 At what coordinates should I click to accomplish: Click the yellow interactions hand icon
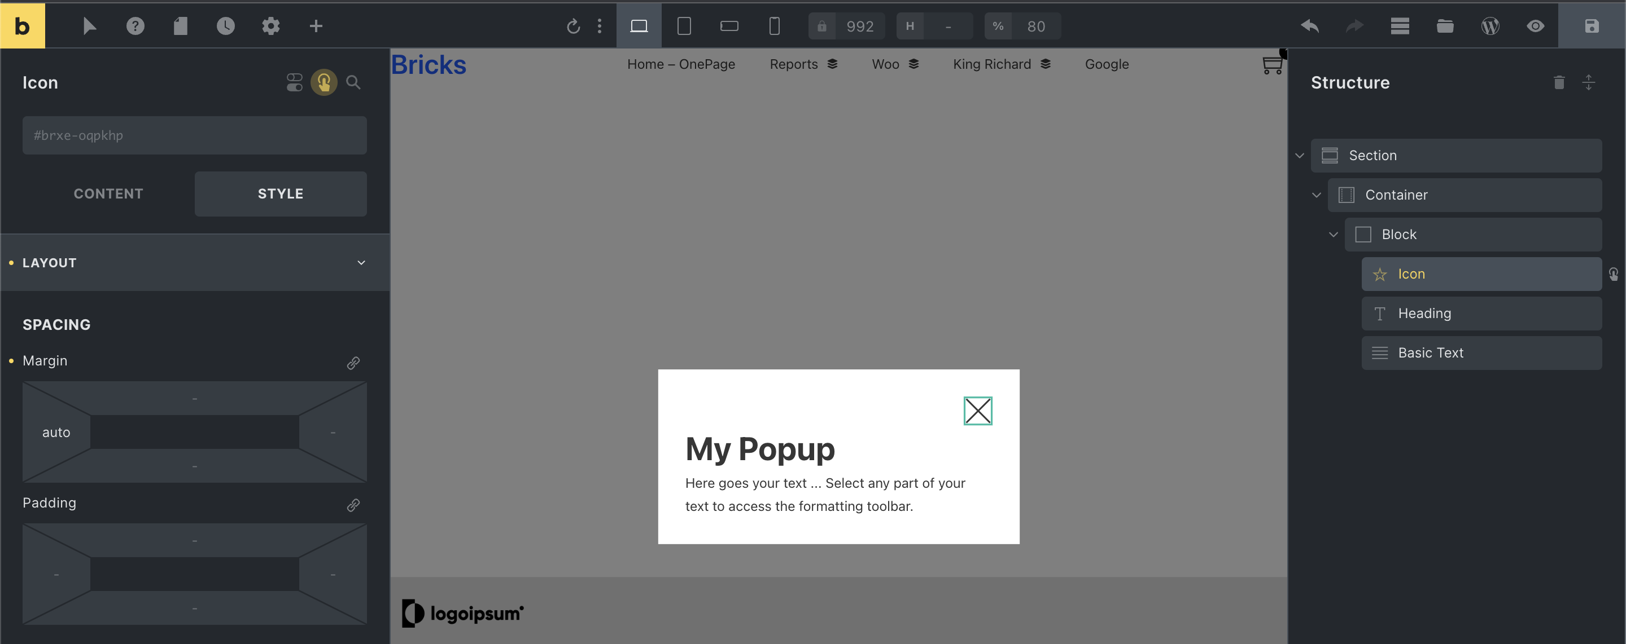tap(324, 83)
